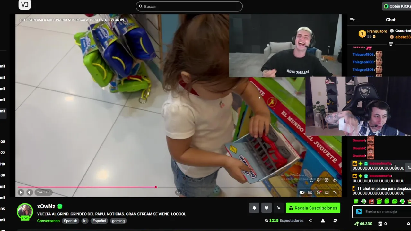Click the 1215 Espectadores viewer count
411x231 pixels.
tap(284, 221)
